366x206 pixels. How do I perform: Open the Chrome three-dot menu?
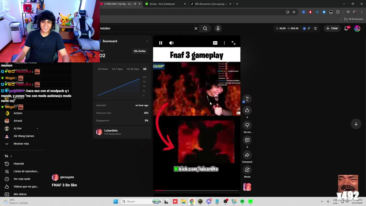361,12
